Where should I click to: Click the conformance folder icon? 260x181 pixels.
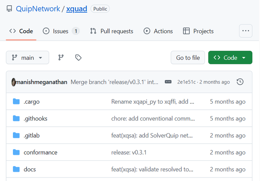(16, 152)
